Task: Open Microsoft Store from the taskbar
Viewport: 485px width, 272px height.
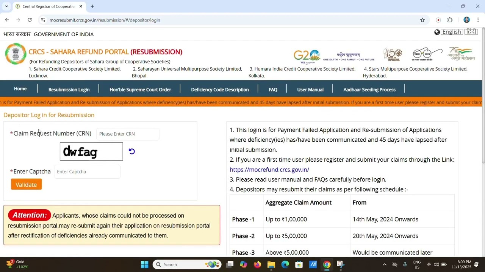Action: pos(299,264)
